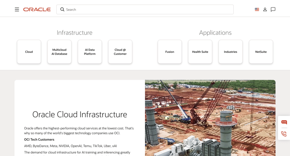Image resolution: width=290 pixels, height=156 pixels.
Task: Open the Multicloud AI Database card
Action: (x=59, y=52)
